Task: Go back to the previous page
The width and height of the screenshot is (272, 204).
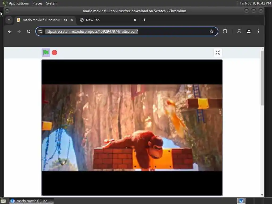Action: pos(10,31)
